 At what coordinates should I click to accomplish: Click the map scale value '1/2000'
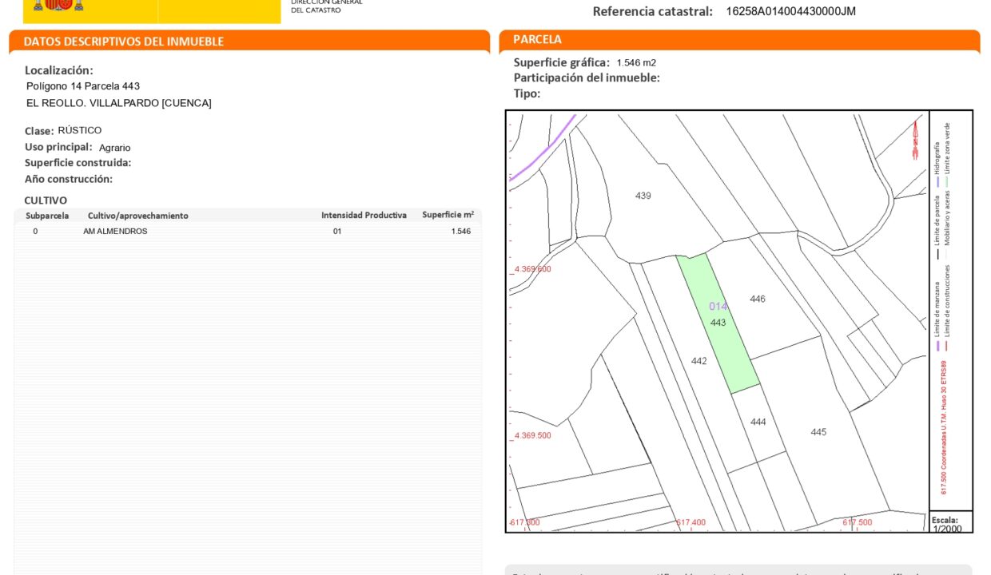948,529
